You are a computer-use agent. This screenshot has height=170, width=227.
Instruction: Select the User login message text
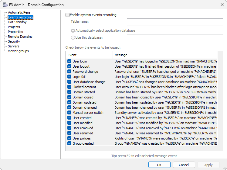click(x=166, y=61)
